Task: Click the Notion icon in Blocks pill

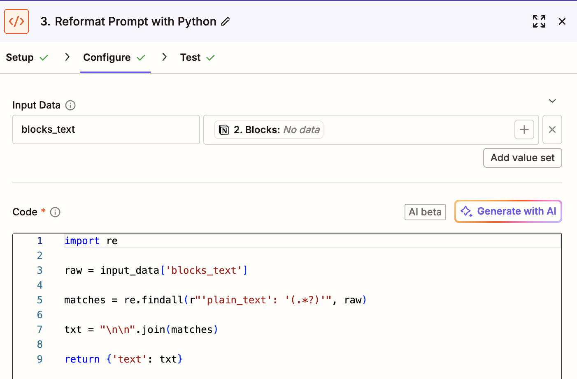Action: point(224,130)
